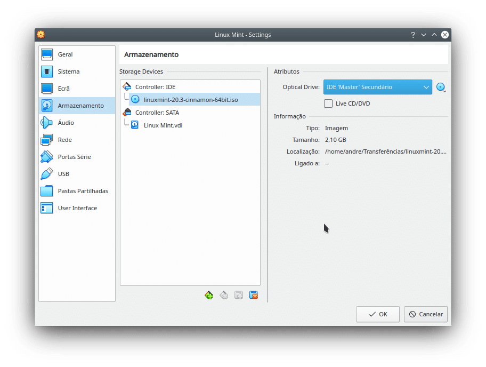
Task: Close the Linux Mint Settings window
Action: 445,35
